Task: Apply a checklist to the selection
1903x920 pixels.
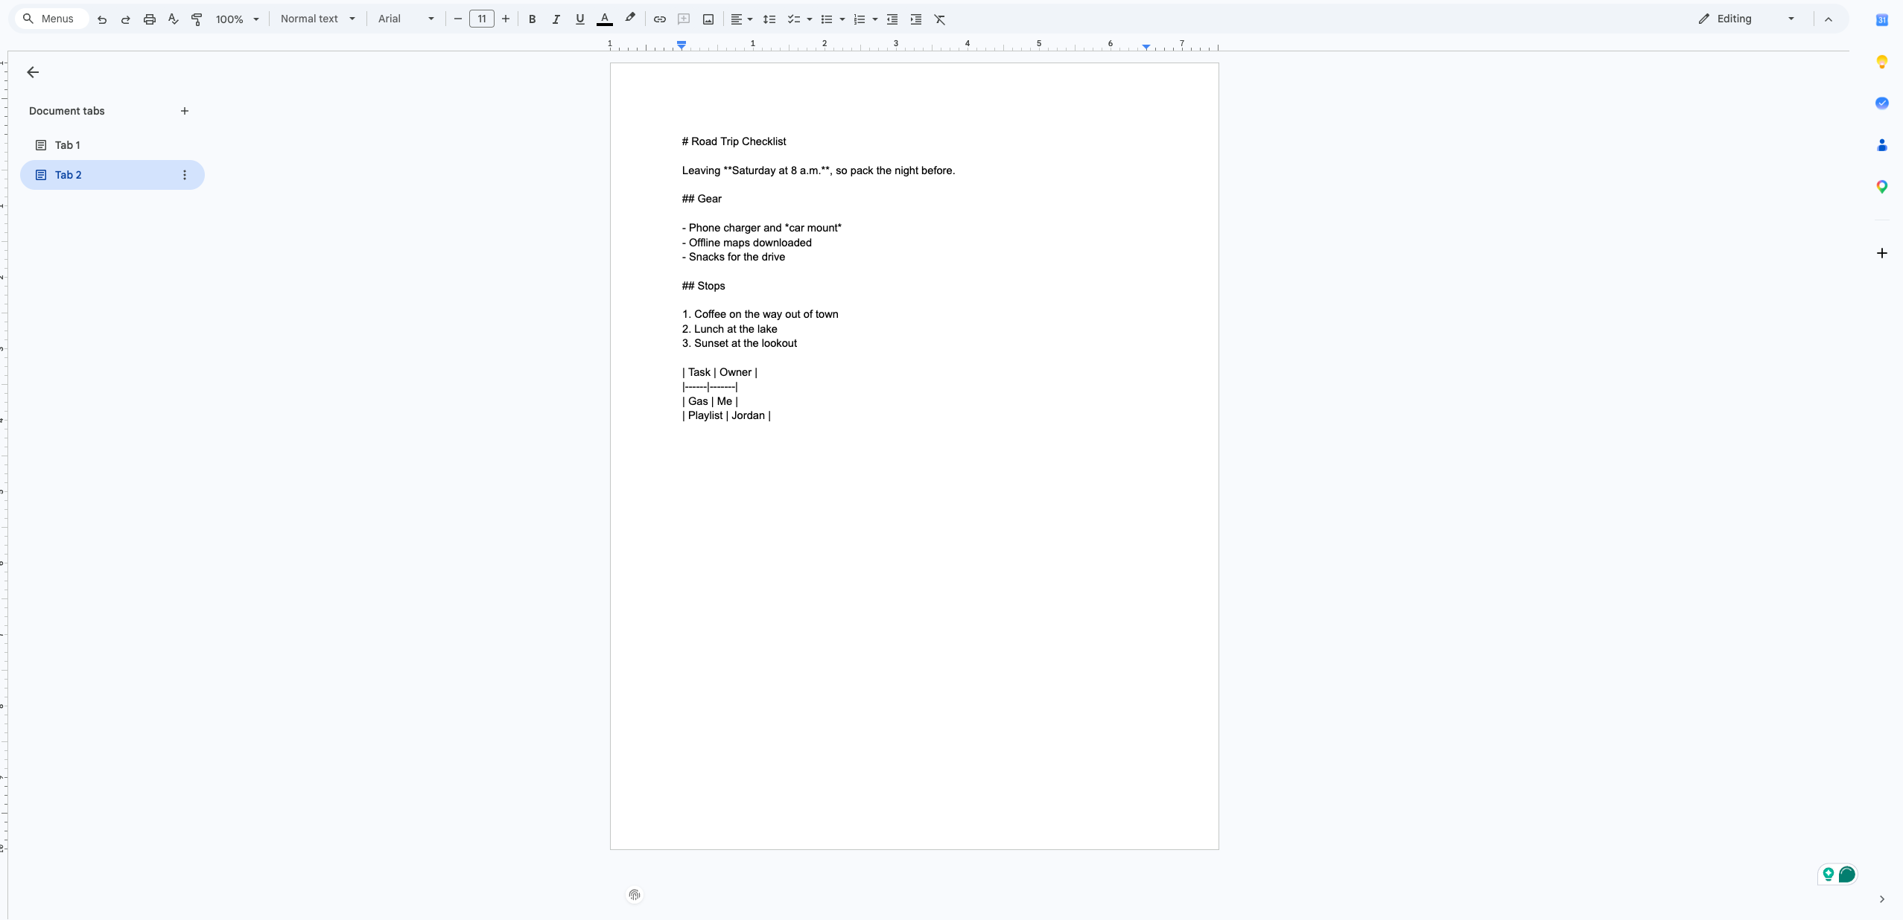Action: pos(794,19)
